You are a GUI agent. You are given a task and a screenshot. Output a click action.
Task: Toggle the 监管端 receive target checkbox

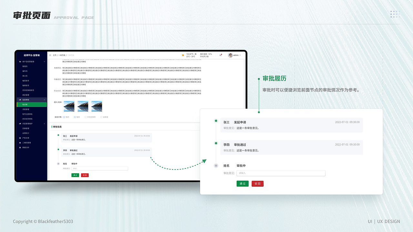pos(101,117)
